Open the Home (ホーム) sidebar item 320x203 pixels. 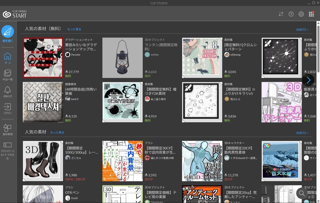[x=8, y=58]
